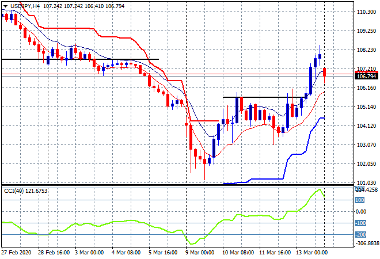Click price scale value 103.070

click(366, 145)
